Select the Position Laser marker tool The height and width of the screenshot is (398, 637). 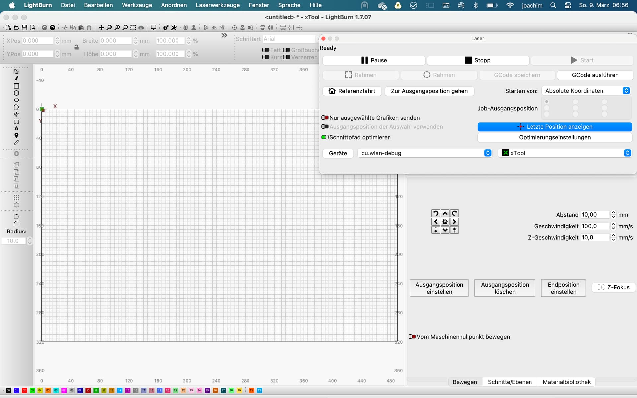(16, 135)
